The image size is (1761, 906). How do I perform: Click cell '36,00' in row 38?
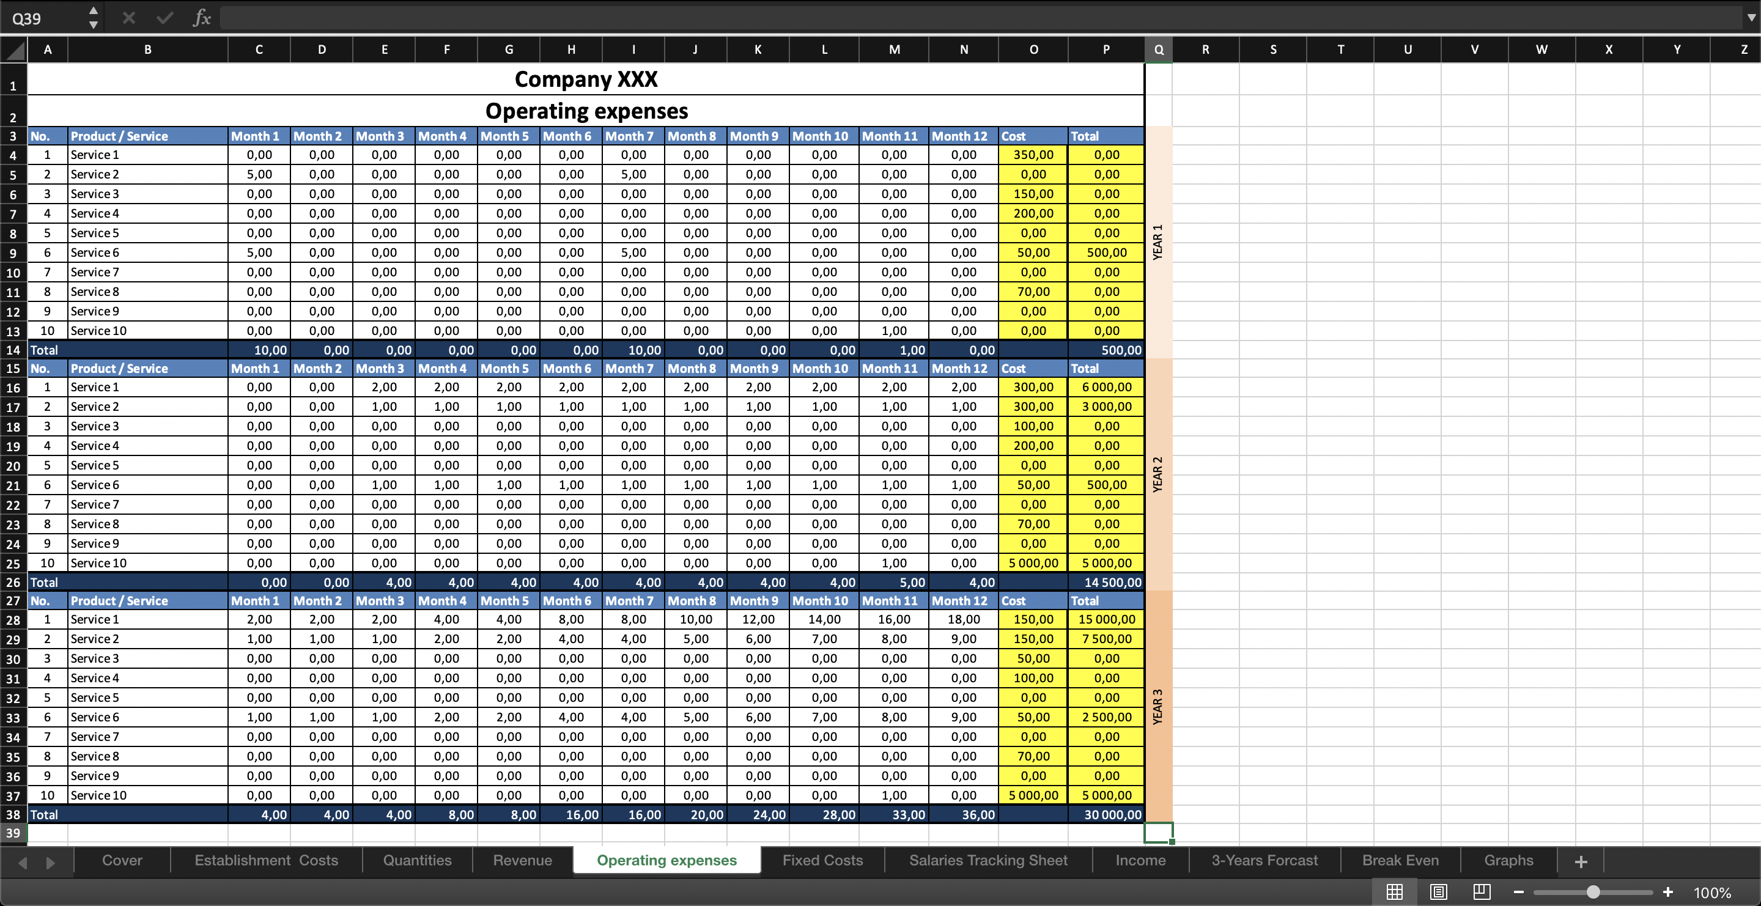click(x=963, y=814)
